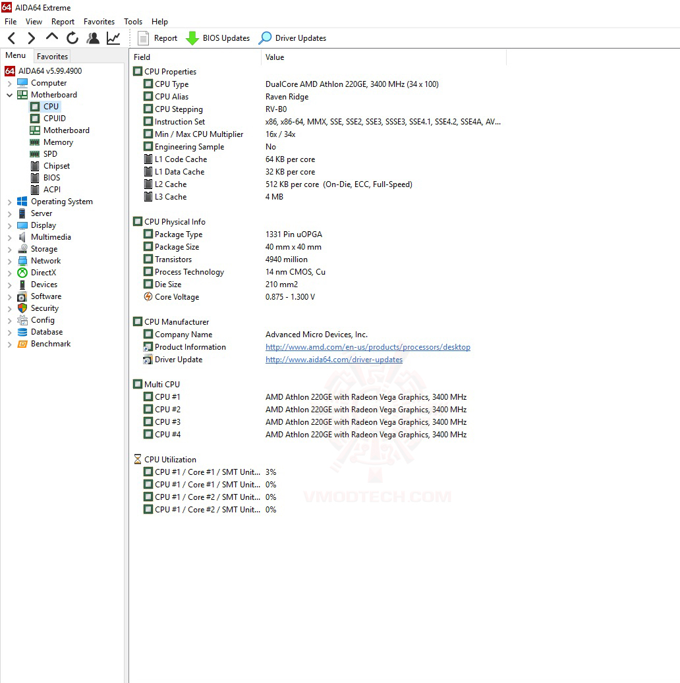The image size is (680, 683).
Task: Click the Database icon in the tree
Action: (x=22, y=332)
